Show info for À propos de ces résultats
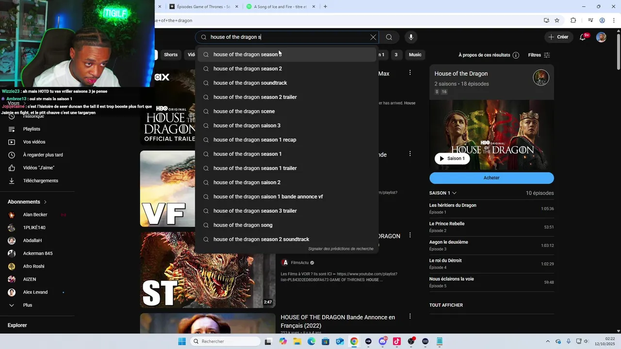Screen dimensions: 621x349 [x=516, y=55]
